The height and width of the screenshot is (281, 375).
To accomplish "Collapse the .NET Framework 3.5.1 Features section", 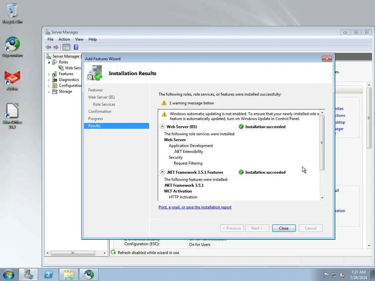I will 162,172.
